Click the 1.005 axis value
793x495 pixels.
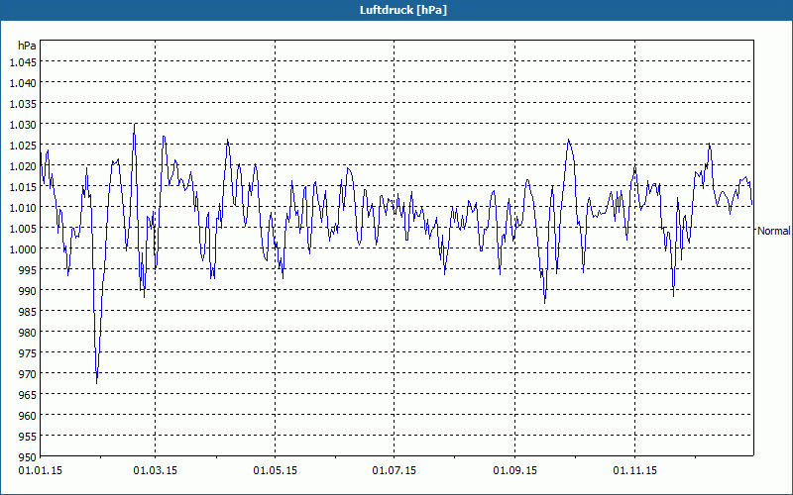click(23, 229)
